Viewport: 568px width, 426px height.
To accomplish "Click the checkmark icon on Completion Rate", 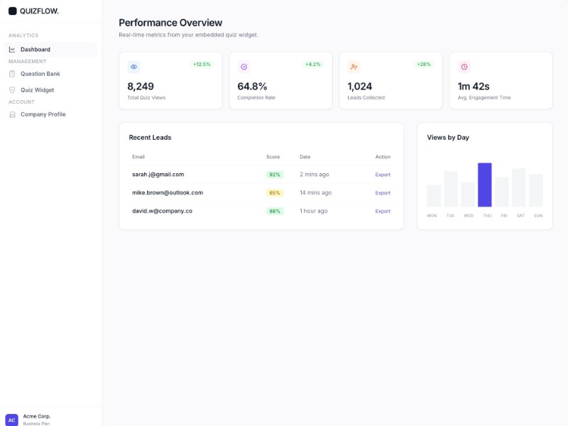I will tap(244, 67).
